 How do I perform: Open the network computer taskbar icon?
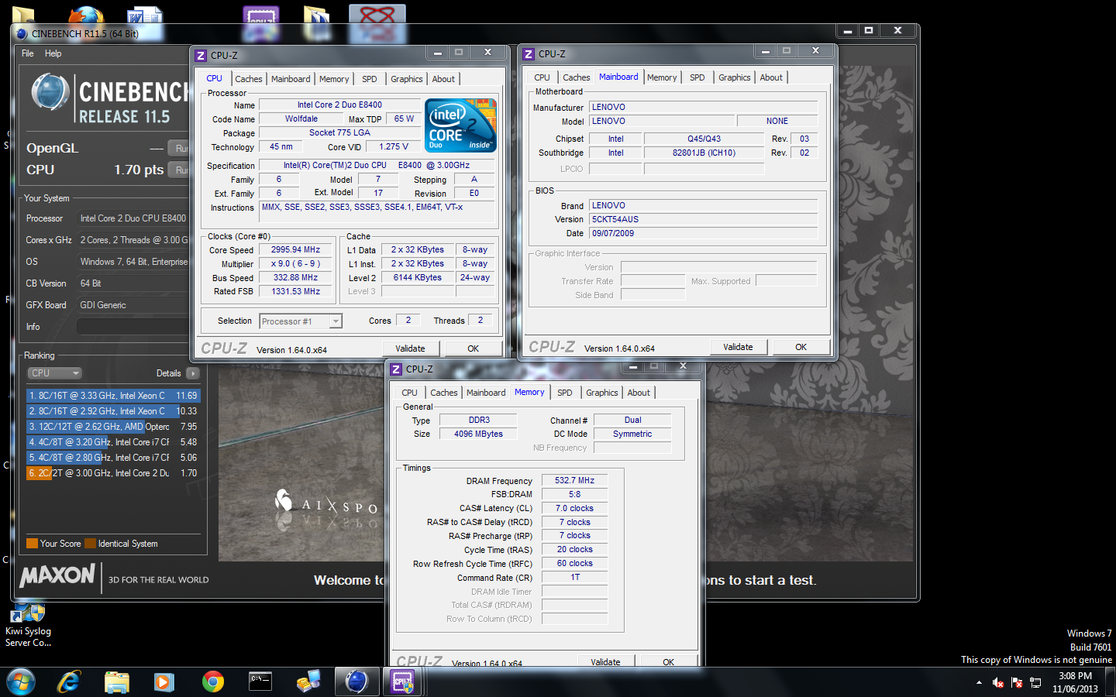point(308,682)
